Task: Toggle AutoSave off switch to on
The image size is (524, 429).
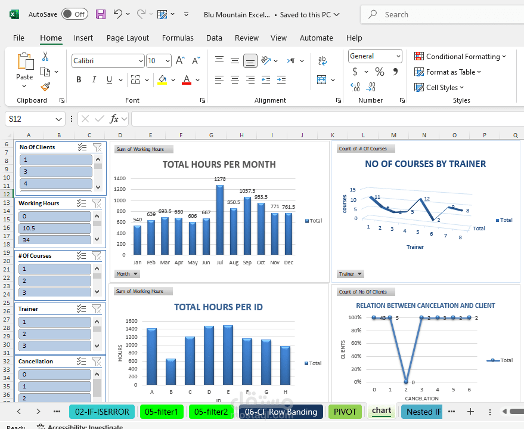Action: click(75, 14)
